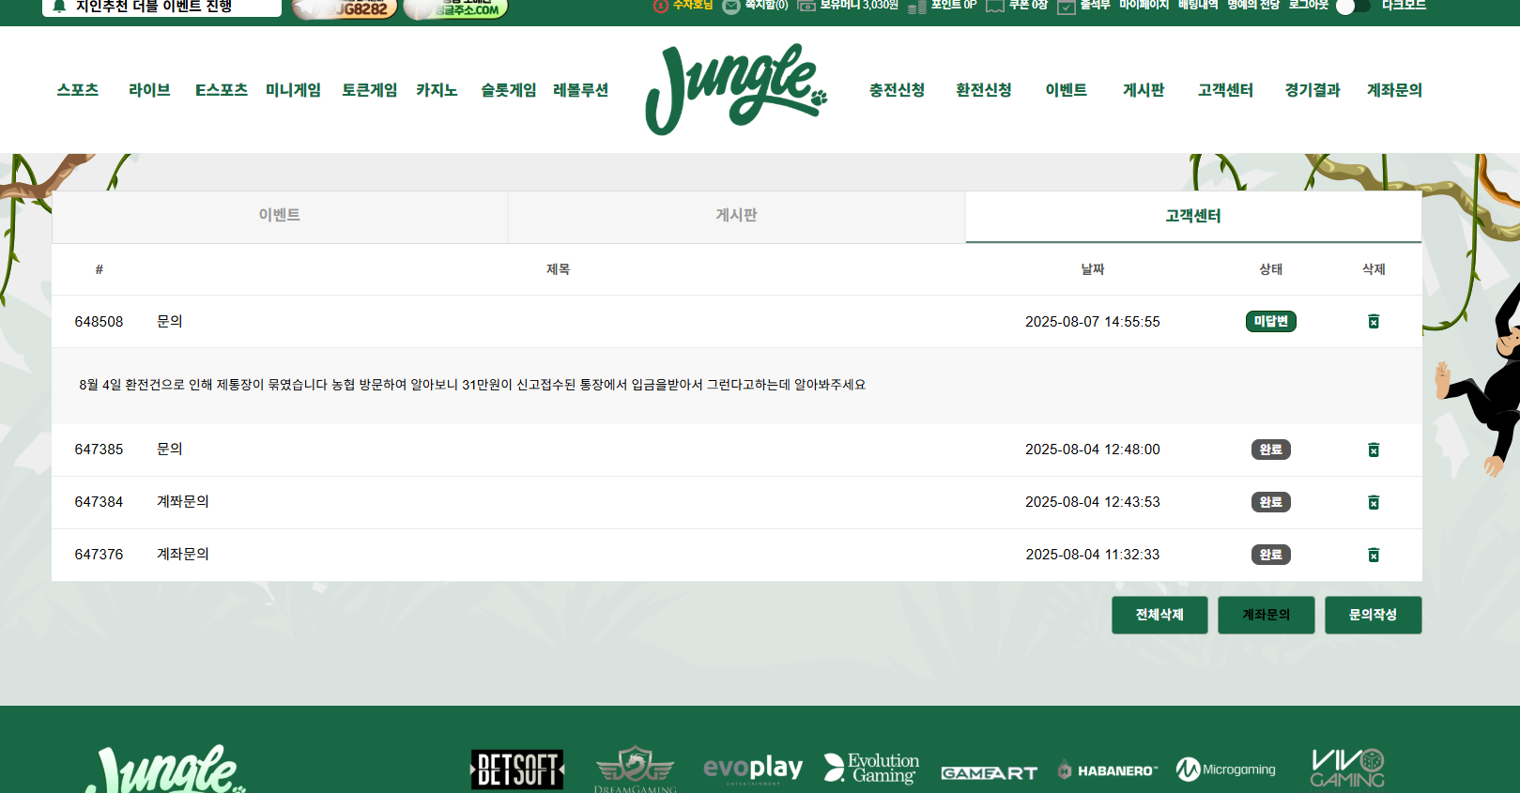Expand the 648508 inquiry row
The width and height of the screenshot is (1520, 793).
click(170, 322)
